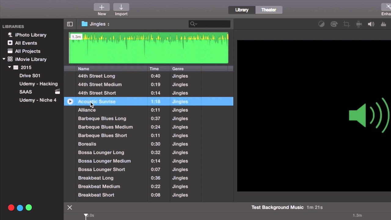This screenshot has height=220, width=391.
Task: Select the Breakbeat Medium jingle
Action: pos(148,186)
